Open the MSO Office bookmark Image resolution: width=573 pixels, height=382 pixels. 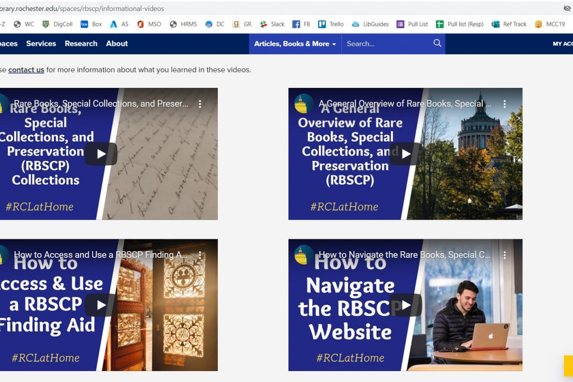pyautogui.click(x=149, y=24)
